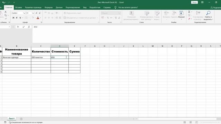Image resolution: width=221 pixels, height=124 pixels.
Task: Increase font size with the large A icon
Action: pos(37,13)
